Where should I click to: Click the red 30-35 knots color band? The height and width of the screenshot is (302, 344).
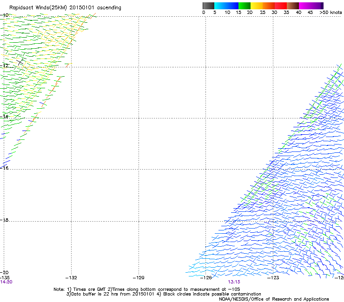(x=281, y=6)
